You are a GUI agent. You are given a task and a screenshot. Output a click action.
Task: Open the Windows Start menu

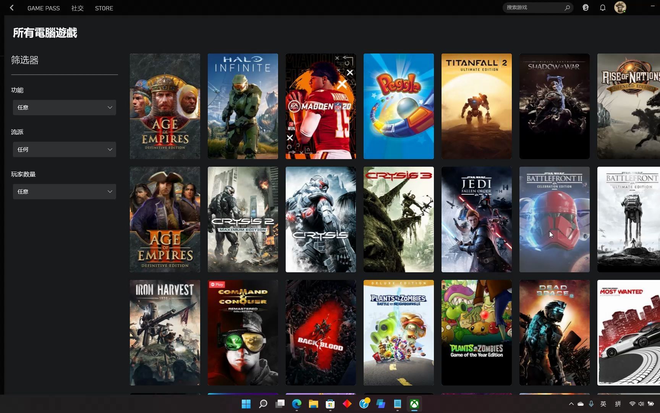tap(246, 404)
